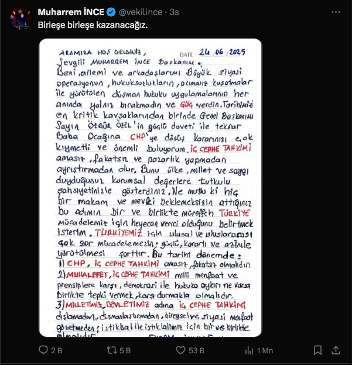Click the 2 B reply count
This screenshot has width=352, height=365.
click(56, 350)
